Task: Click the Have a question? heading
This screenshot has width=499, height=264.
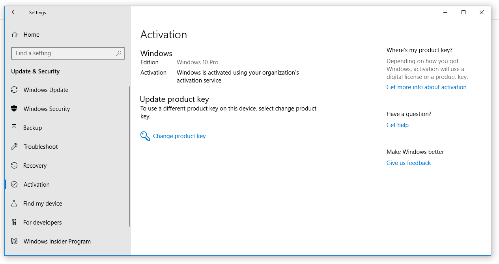Action: click(x=409, y=114)
